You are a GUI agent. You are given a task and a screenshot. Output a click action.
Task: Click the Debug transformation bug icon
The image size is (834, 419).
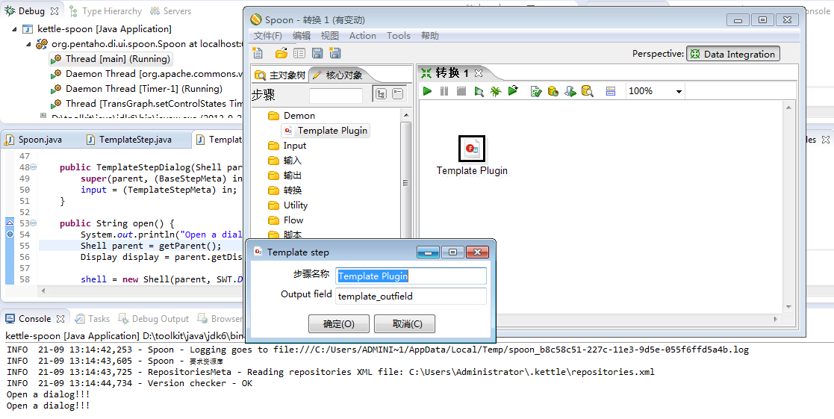click(496, 91)
